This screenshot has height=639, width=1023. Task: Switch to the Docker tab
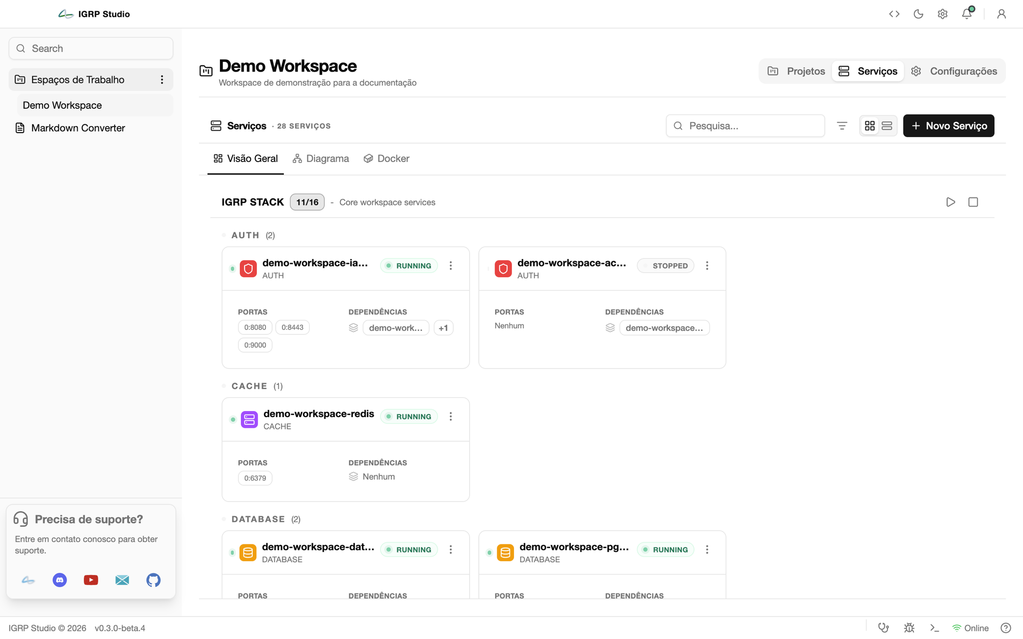point(386,158)
